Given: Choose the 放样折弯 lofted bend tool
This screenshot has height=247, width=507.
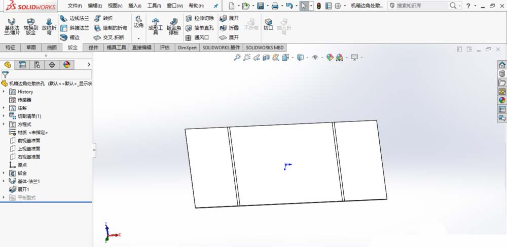Looking at the screenshot, I should coord(49,27).
